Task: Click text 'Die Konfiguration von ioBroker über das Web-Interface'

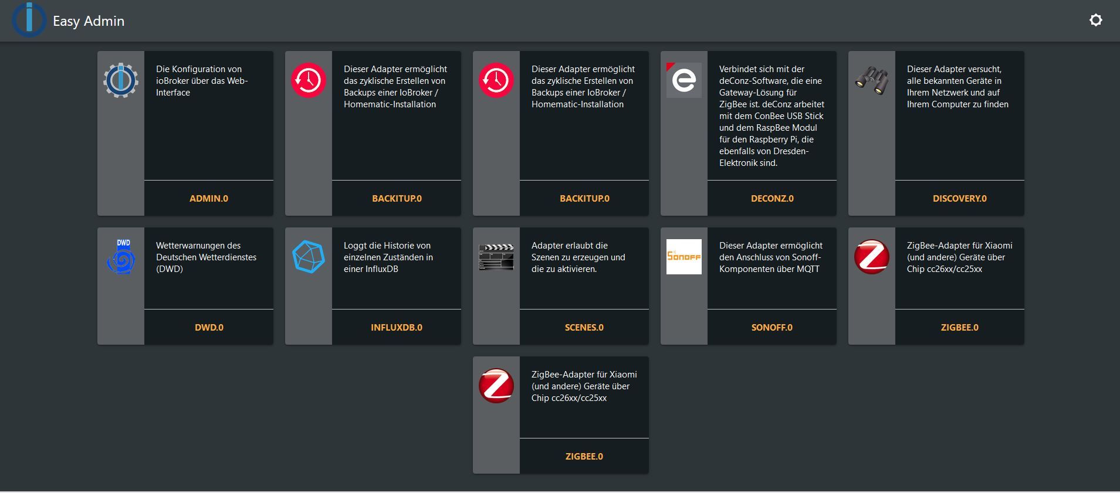Action: pyautogui.click(x=202, y=81)
